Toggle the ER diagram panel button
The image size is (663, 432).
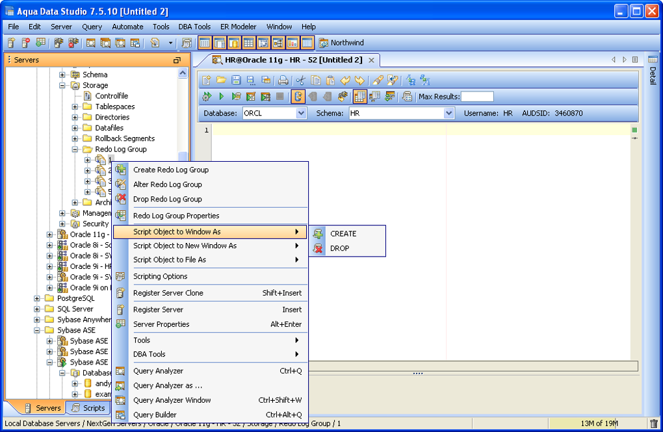pos(278,43)
